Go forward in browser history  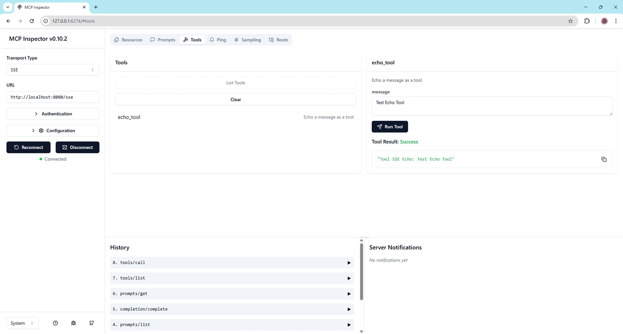pyautogui.click(x=20, y=21)
